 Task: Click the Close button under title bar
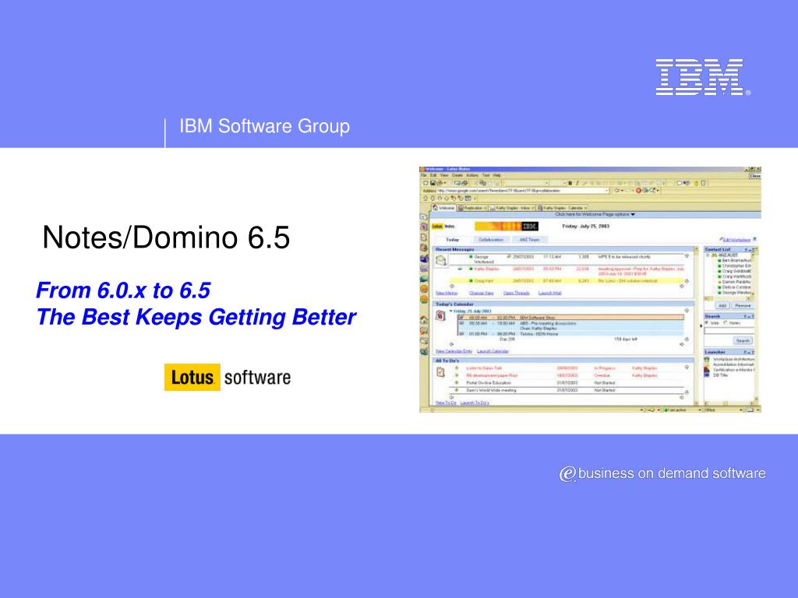point(755,176)
